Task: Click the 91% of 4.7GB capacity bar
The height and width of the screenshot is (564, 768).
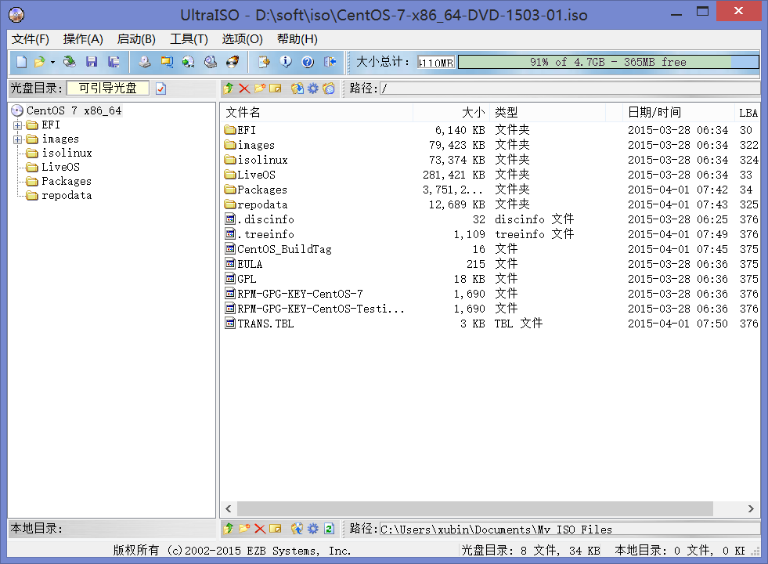Action: pos(608,62)
